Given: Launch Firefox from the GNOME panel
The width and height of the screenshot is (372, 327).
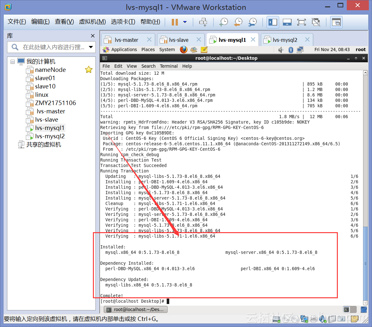Looking at the screenshot, I should pos(183,49).
